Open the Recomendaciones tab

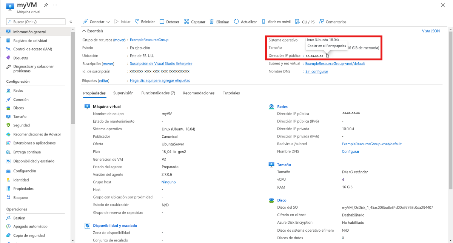[199, 93]
